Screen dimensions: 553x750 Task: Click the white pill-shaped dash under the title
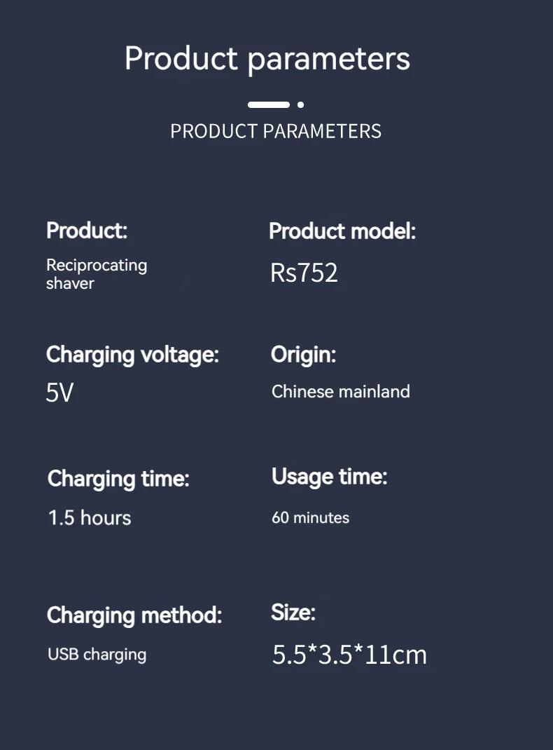pyautogui.click(x=269, y=104)
